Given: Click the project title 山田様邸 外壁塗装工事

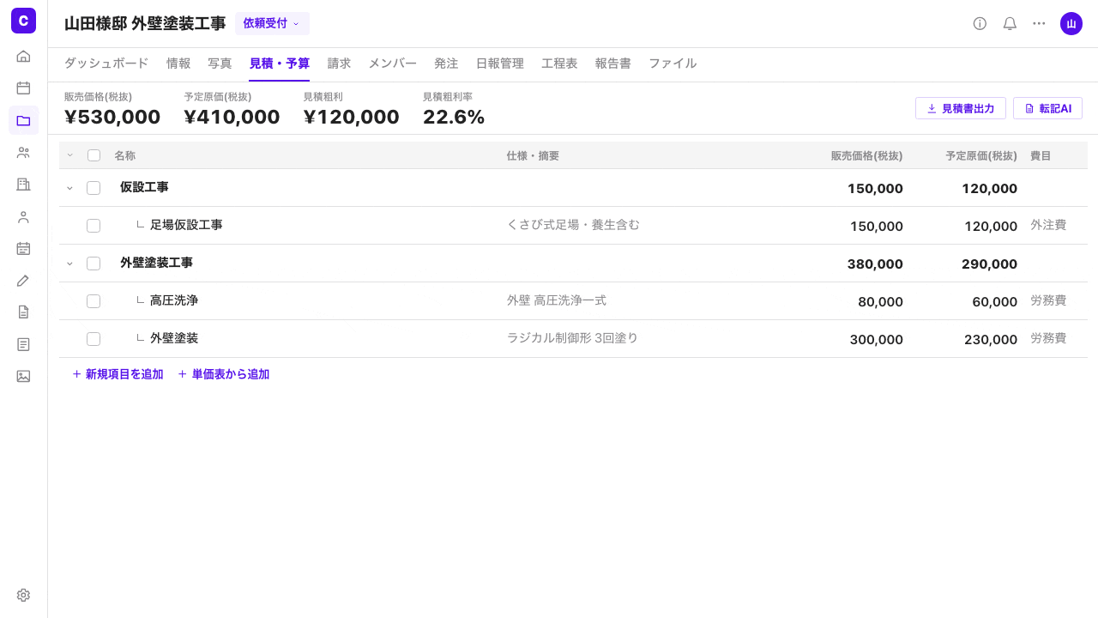Looking at the screenshot, I should click(145, 23).
